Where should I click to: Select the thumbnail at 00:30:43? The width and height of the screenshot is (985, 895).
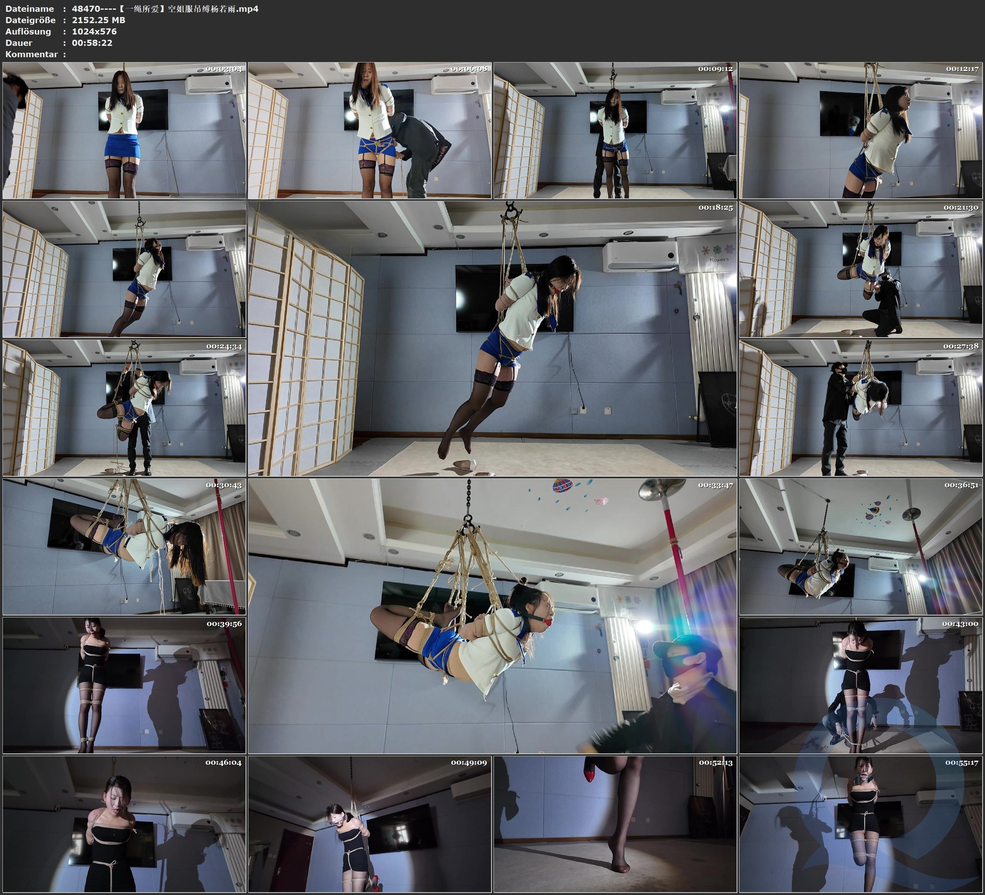124,546
